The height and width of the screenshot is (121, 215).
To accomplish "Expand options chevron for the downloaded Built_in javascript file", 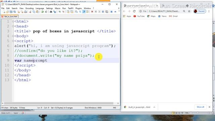I will (154, 107).
